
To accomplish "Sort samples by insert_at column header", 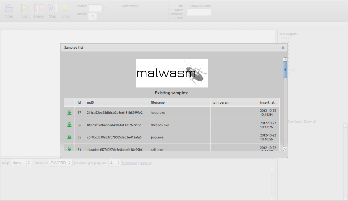I will (x=268, y=102).
